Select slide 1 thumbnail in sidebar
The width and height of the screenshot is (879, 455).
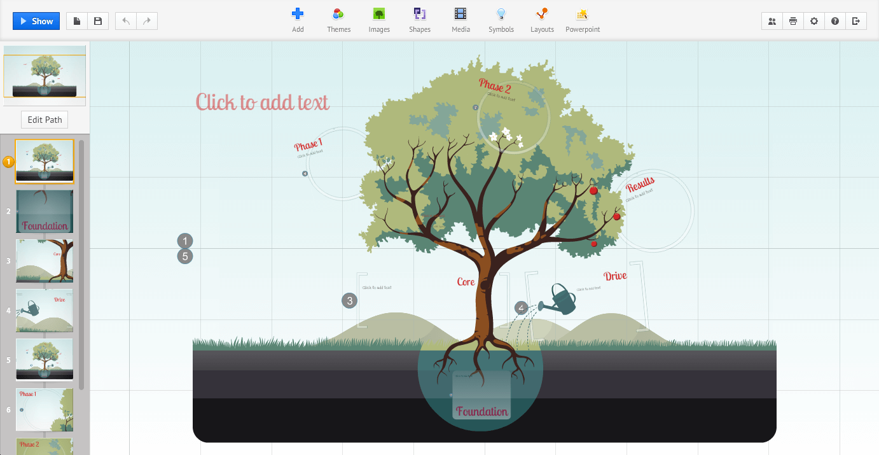pyautogui.click(x=45, y=162)
